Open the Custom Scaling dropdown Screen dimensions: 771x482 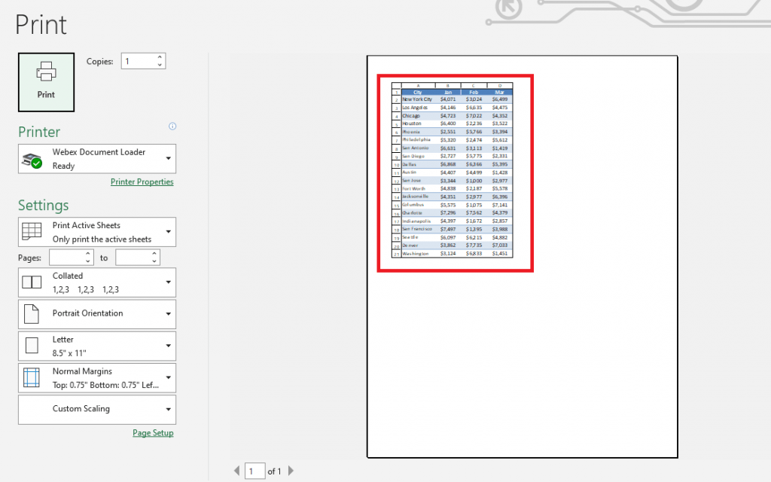(x=169, y=409)
